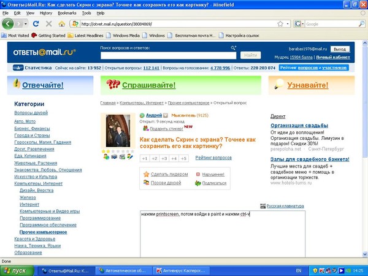Click the Подписаться subscribe link
The image size is (368, 276).
pos(214,183)
